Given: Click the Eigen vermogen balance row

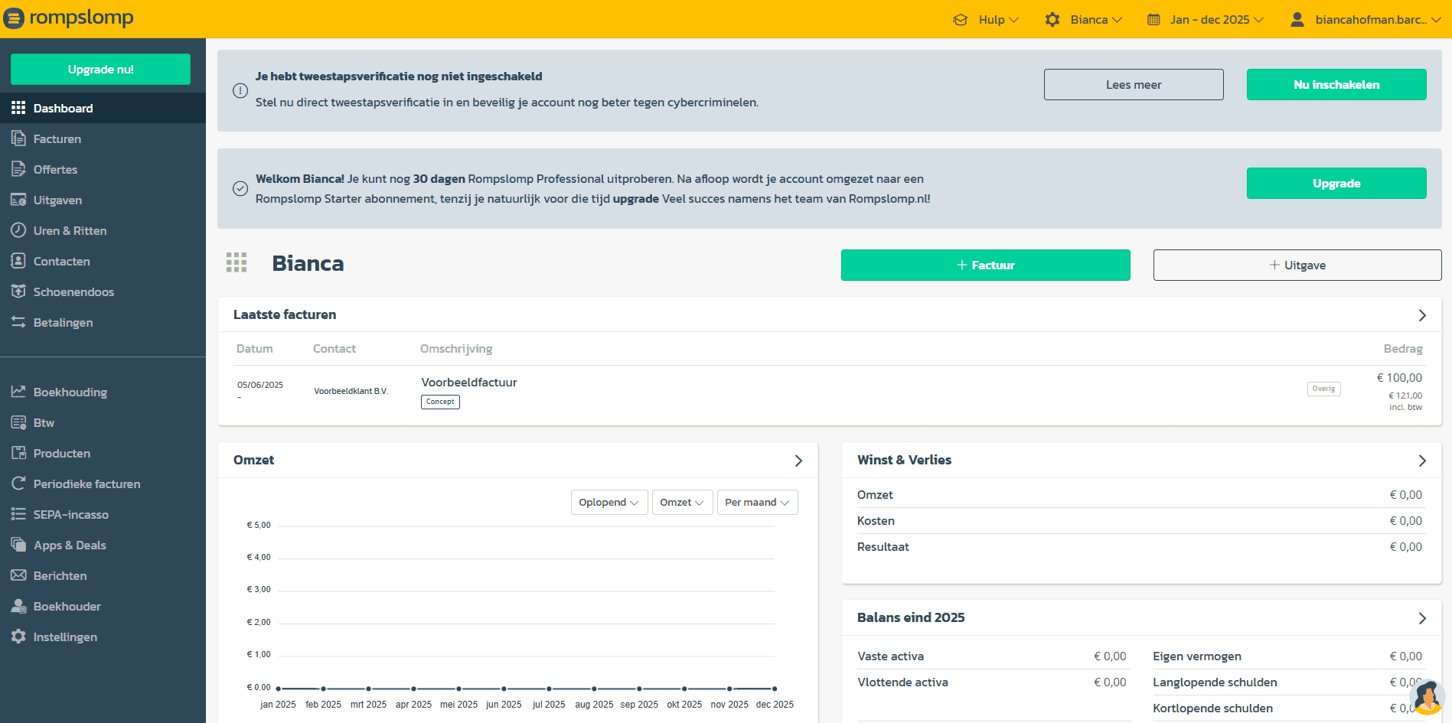Looking at the screenshot, I should point(1287,656).
